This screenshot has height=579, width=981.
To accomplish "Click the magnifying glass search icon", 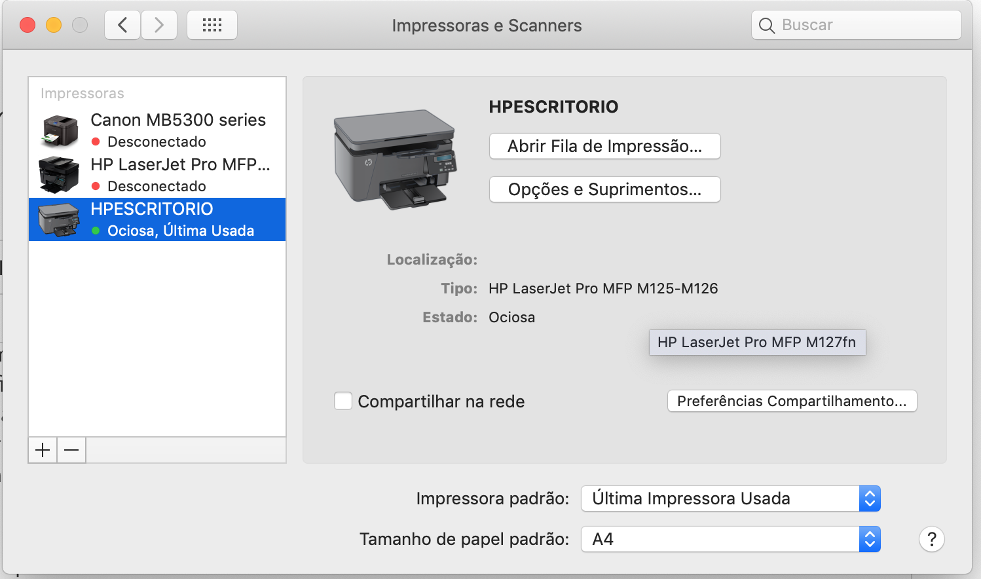I will click(766, 26).
